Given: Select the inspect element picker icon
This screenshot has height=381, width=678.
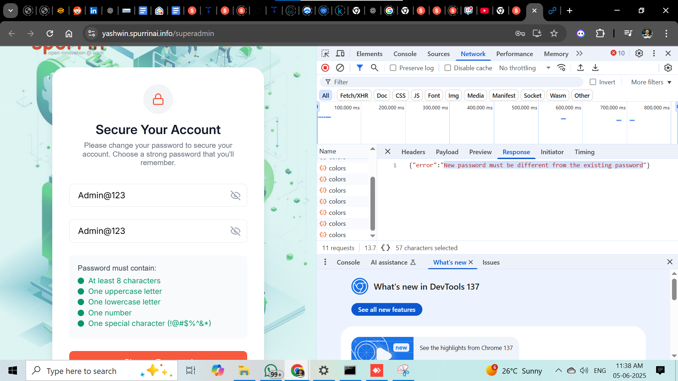Looking at the screenshot, I should [x=325, y=54].
